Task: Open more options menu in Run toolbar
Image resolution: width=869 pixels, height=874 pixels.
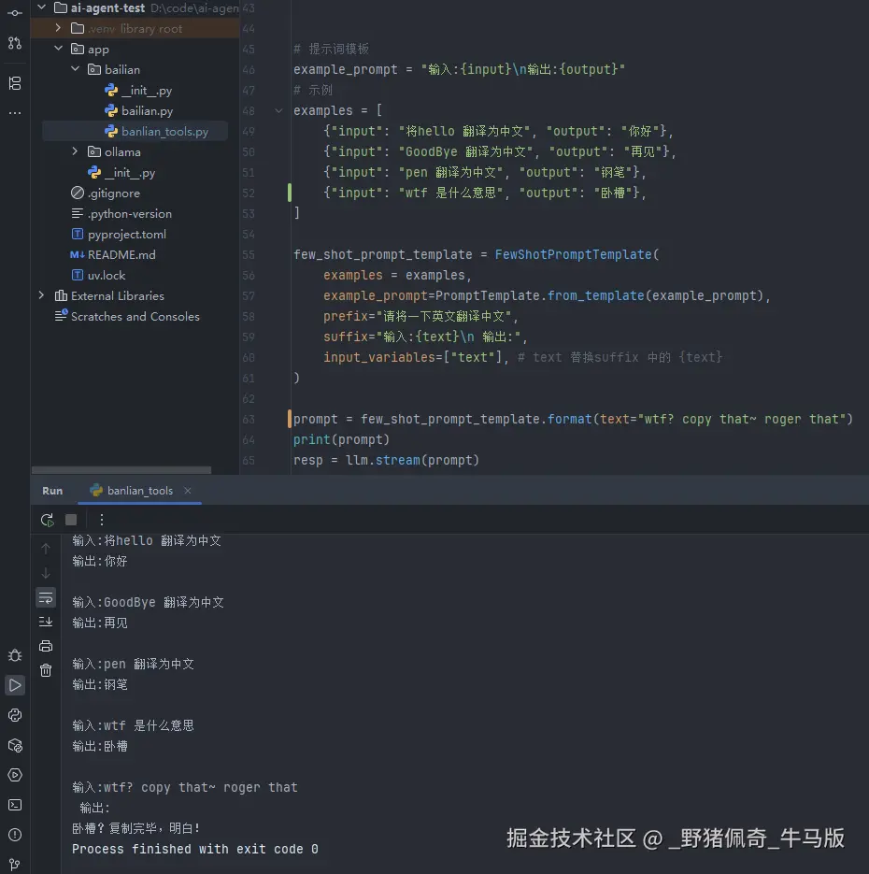Action: (102, 520)
